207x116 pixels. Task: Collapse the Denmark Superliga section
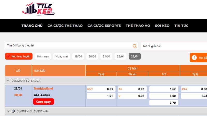[x=8, y=81]
